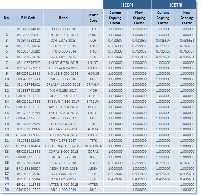Select row number 15 cell
This screenshot has height=195, width=201.
click(x=7, y=107)
